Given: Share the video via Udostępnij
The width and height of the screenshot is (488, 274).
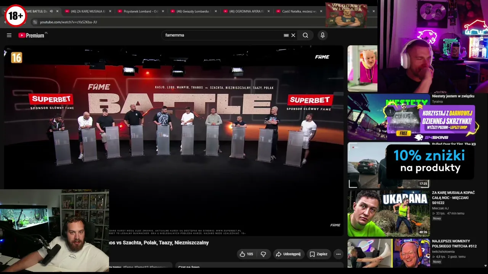Looking at the screenshot, I should (288, 254).
